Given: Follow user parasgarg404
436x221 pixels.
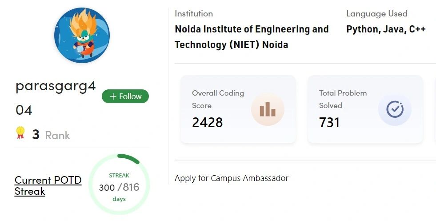Looking at the screenshot, I should [125, 96].
